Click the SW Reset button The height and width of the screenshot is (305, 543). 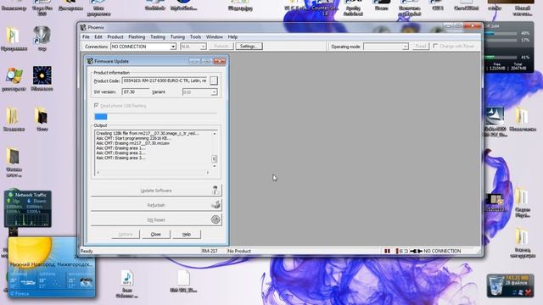tap(156, 220)
